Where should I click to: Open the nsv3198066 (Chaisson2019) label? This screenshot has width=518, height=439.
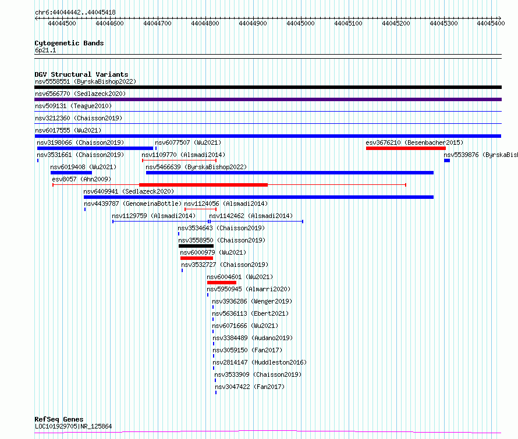coord(80,142)
